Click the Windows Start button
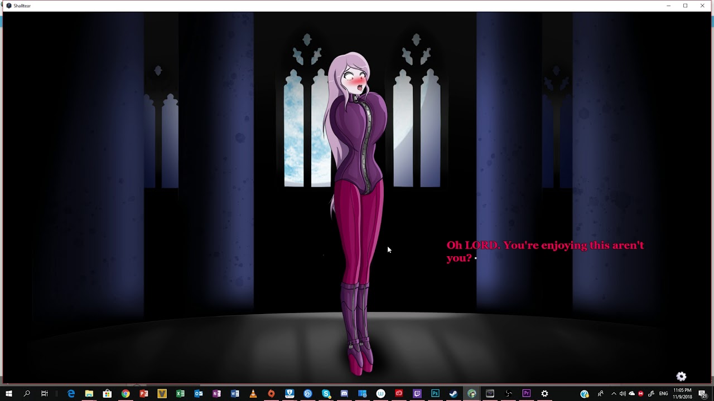 point(9,394)
